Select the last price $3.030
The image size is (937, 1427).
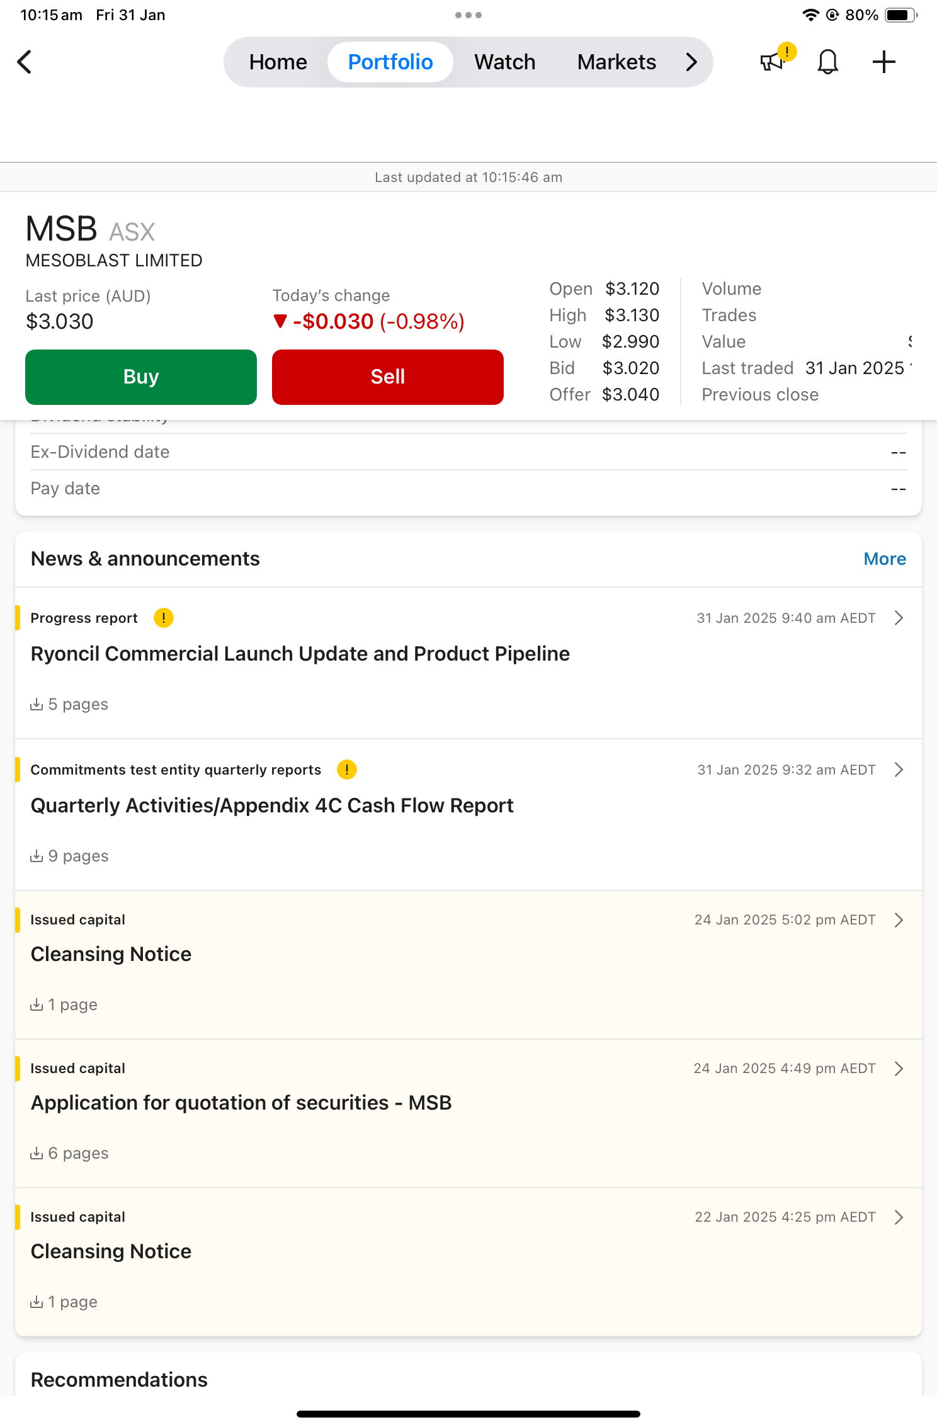[x=59, y=321]
